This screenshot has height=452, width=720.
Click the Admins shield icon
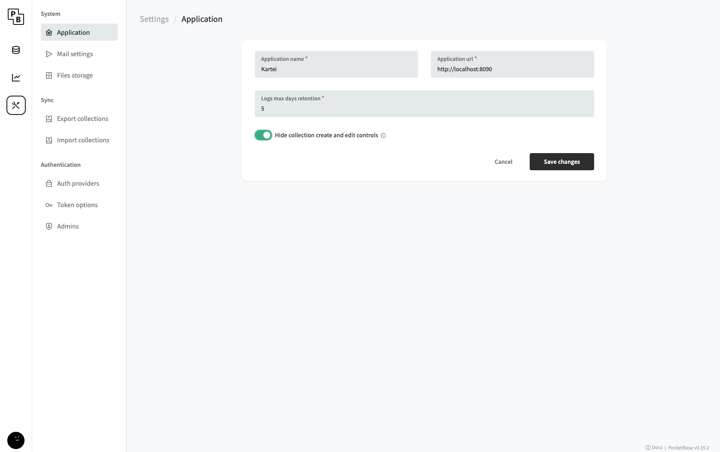pos(49,226)
